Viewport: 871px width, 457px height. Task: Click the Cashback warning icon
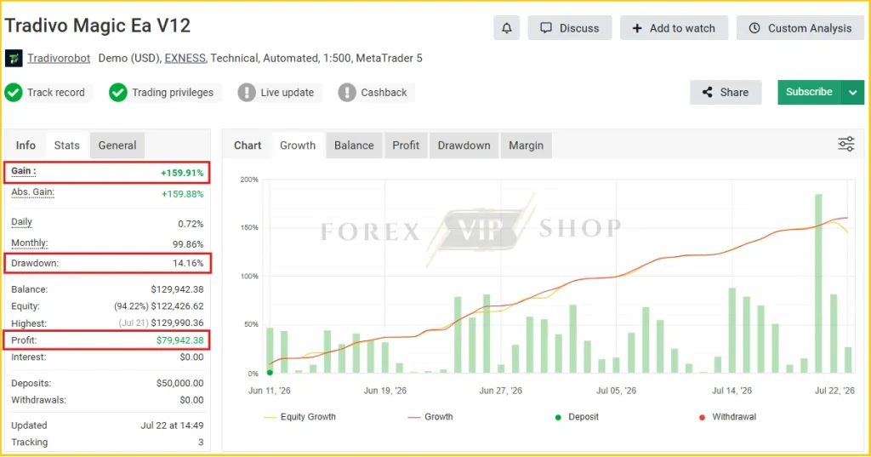point(347,92)
